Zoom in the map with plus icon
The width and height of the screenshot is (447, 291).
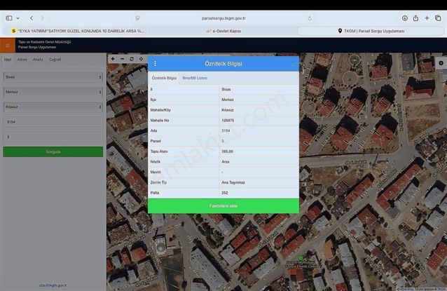click(x=113, y=59)
